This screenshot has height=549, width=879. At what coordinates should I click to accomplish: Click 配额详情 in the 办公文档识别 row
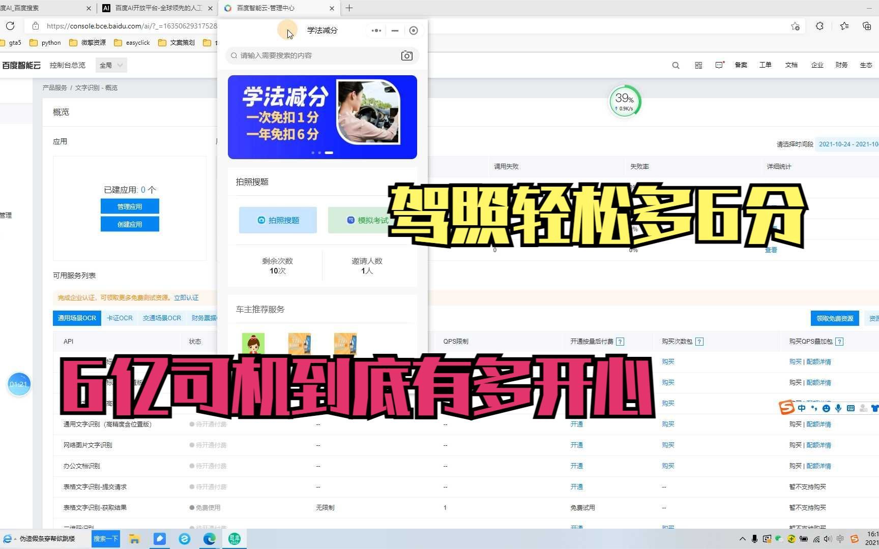tap(818, 466)
